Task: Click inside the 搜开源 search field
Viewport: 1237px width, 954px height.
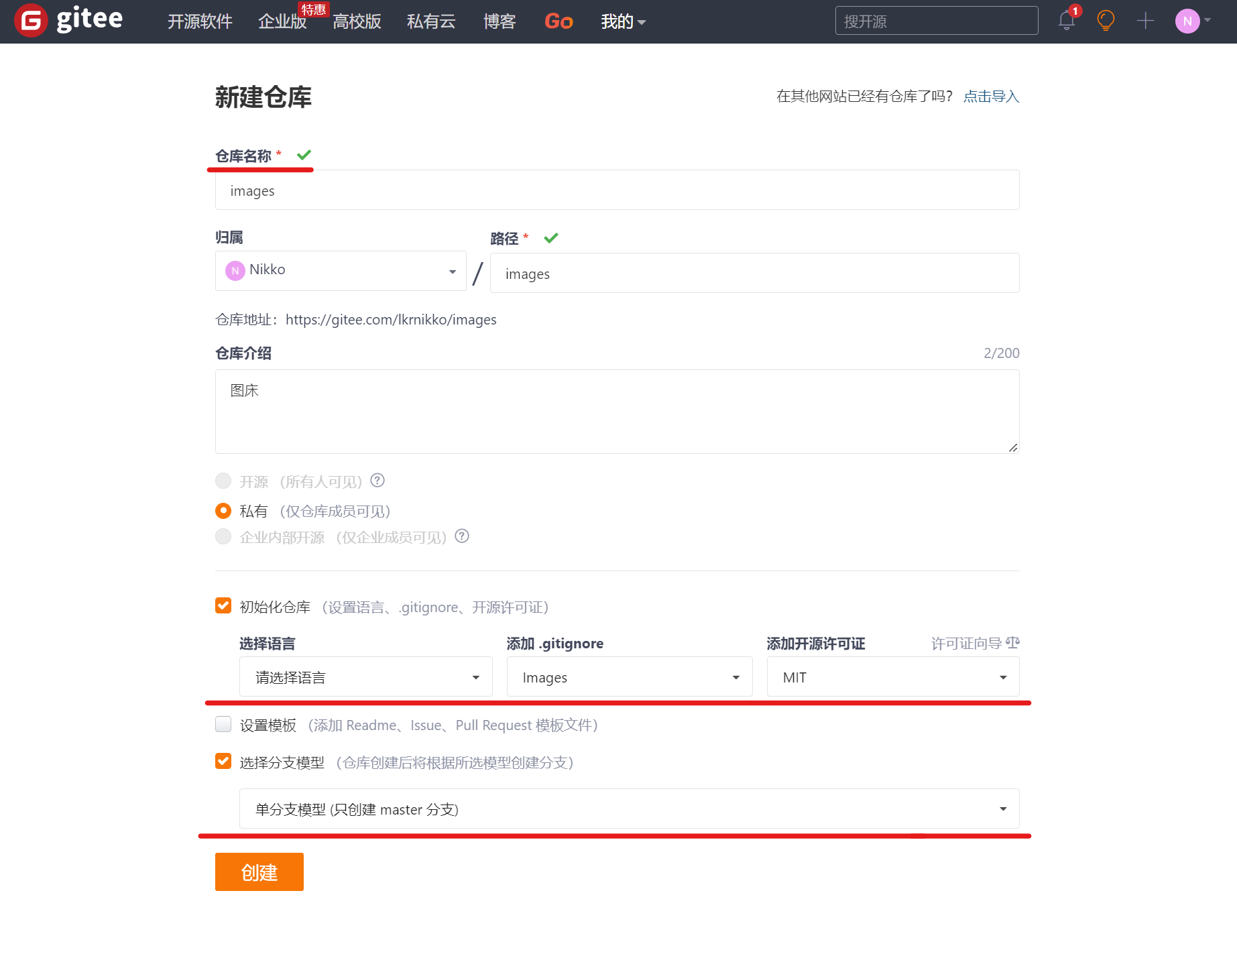Action: (936, 20)
